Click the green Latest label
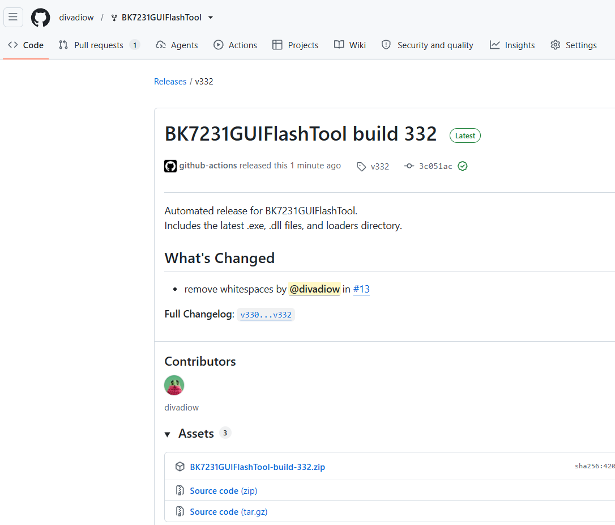This screenshot has width=615, height=525. [465, 136]
